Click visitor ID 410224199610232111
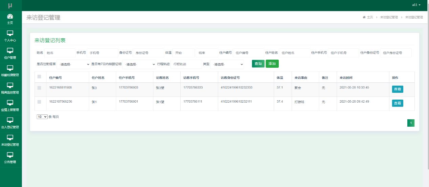This screenshot has height=187, width=429. (x=236, y=101)
